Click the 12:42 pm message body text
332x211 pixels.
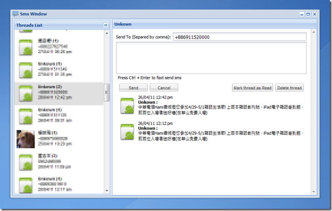[221, 110]
